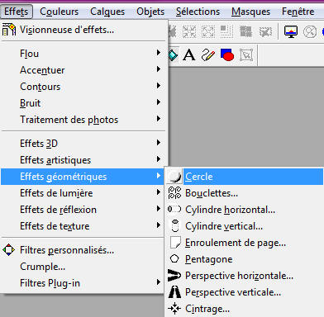Click the Enroulement de page icon

tap(175, 243)
